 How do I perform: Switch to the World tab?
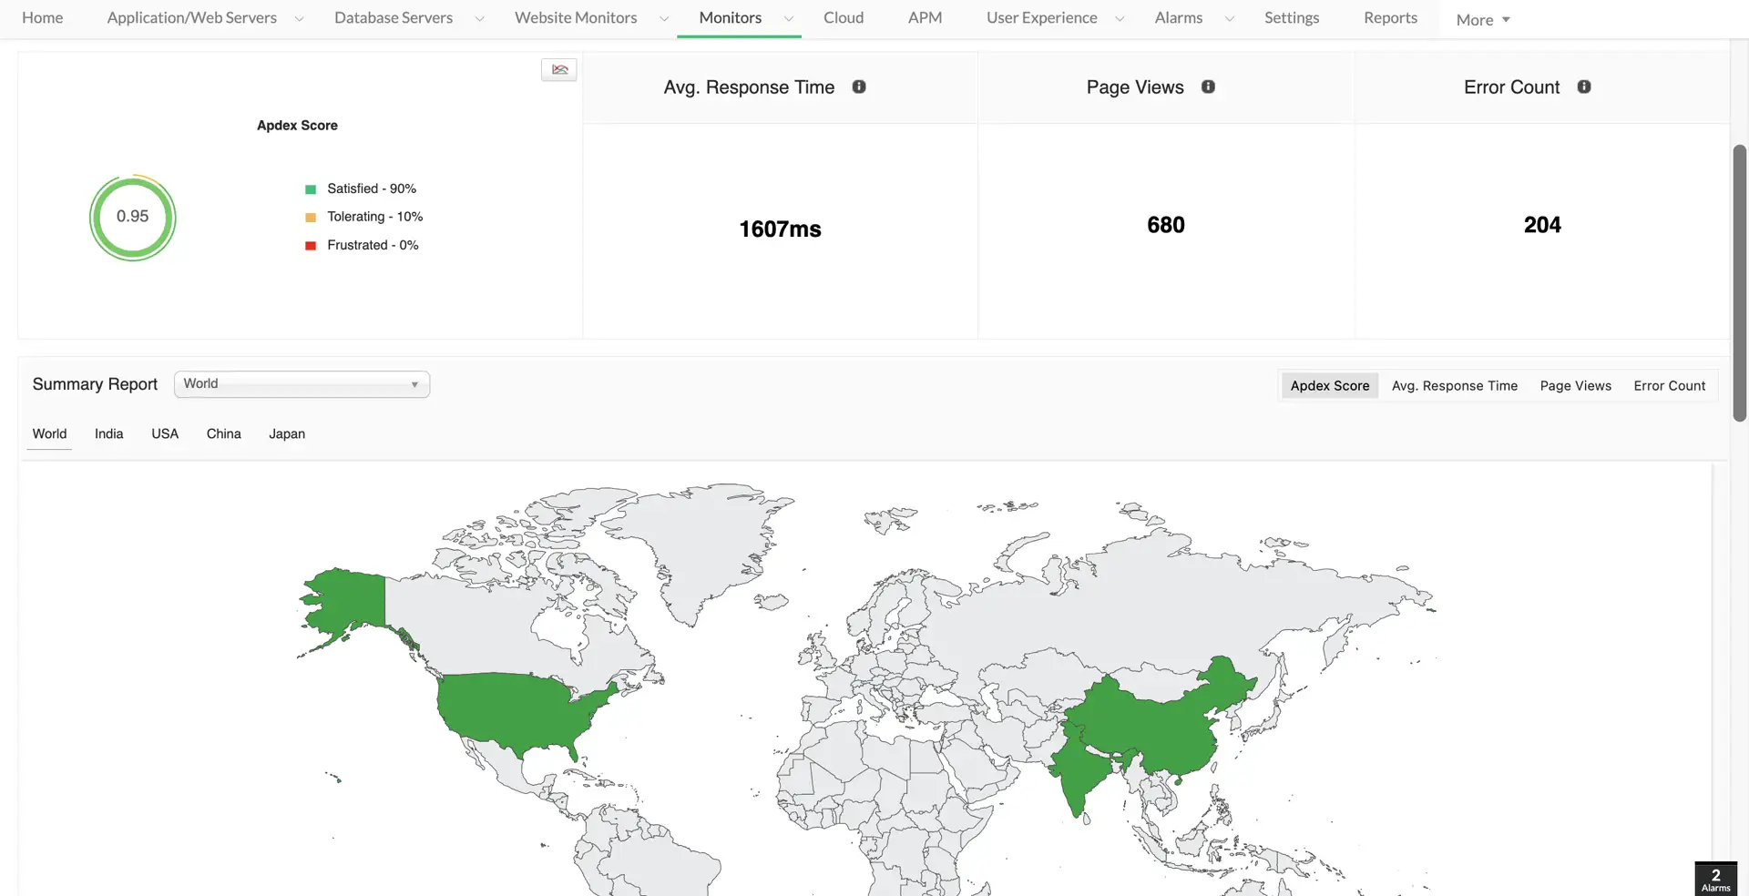[x=49, y=434]
